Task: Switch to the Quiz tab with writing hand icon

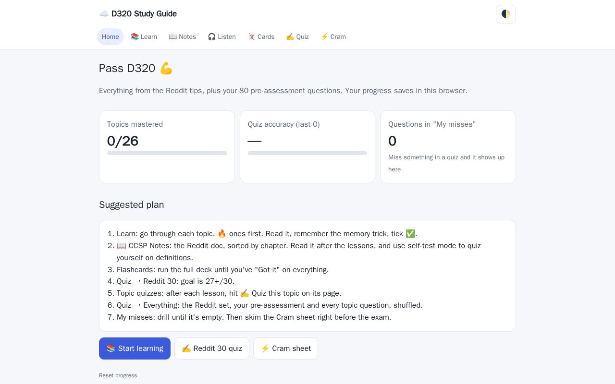Action: (297, 36)
